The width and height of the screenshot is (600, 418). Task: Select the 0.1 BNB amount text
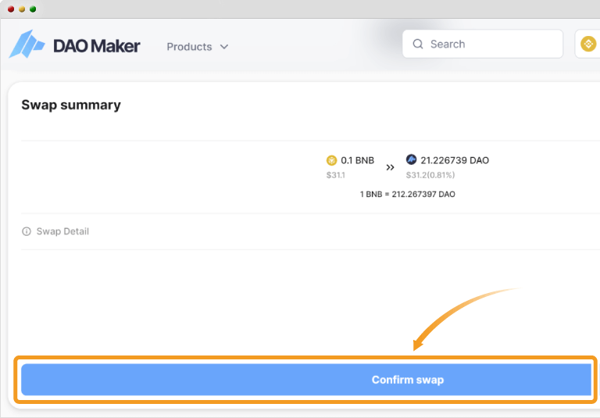tap(357, 160)
